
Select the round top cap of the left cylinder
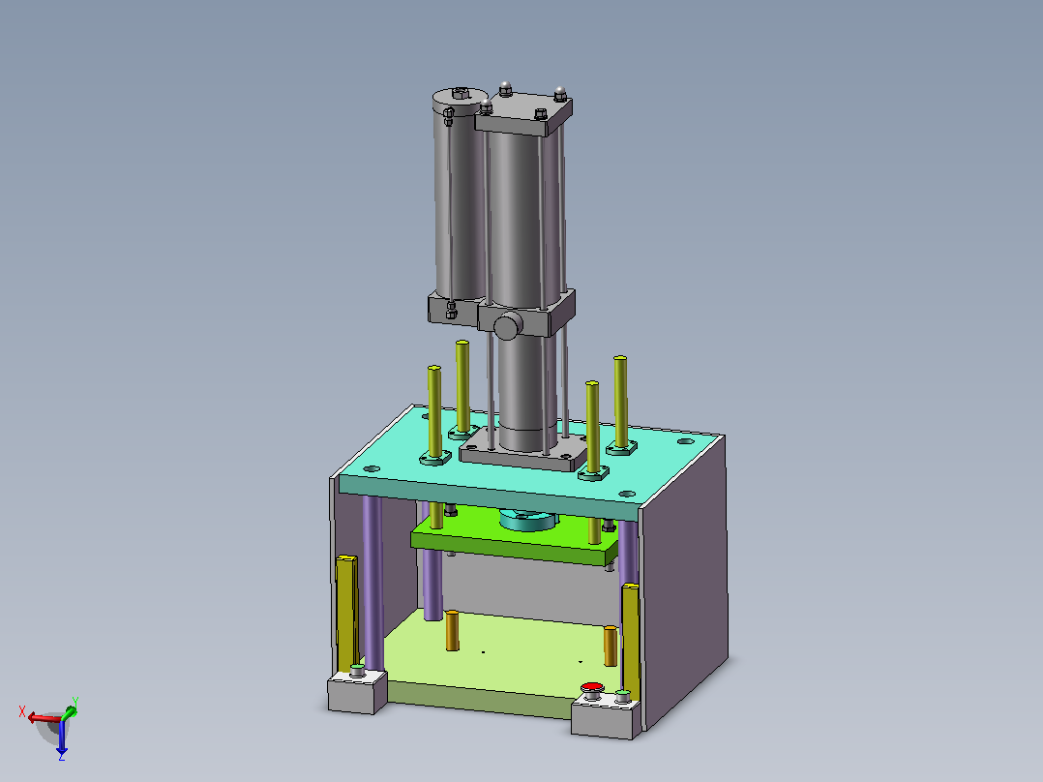(461, 102)
